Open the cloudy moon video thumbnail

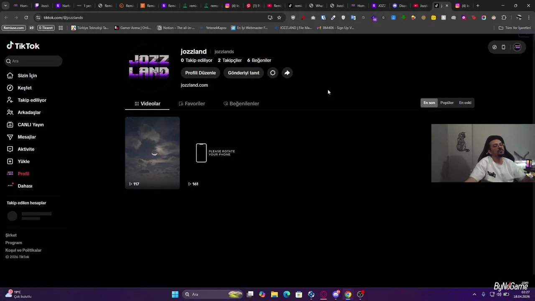[x=153, y=153]
